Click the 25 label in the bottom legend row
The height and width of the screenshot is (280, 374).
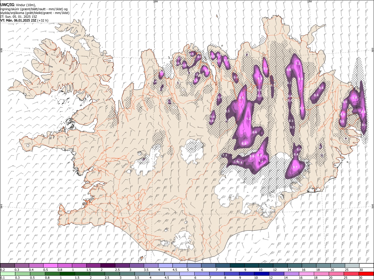coord(346,278)
